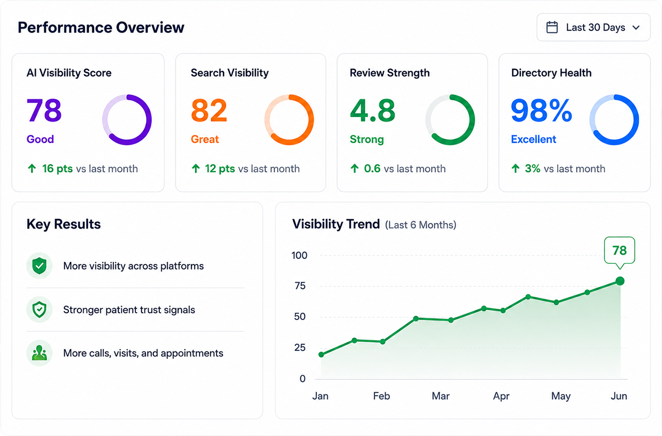The width and height of the screenshot is (662, 436).
Task: Click the green Review Strength ring
Action: pos(450,120)
